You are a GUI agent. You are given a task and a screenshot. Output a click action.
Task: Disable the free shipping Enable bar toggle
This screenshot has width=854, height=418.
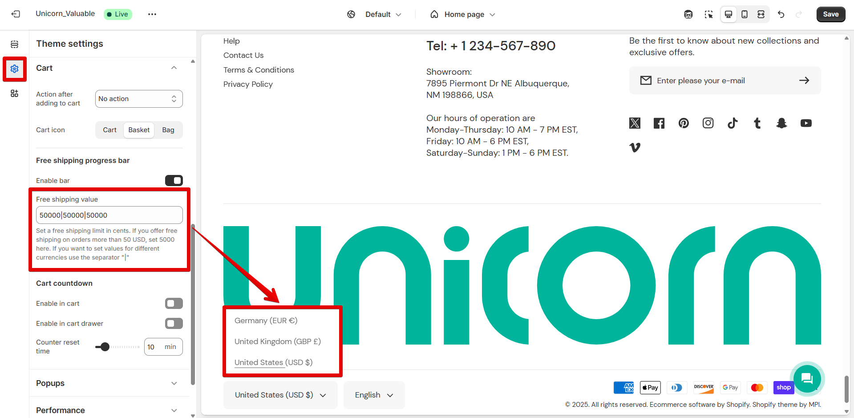(x=174, y=180)
